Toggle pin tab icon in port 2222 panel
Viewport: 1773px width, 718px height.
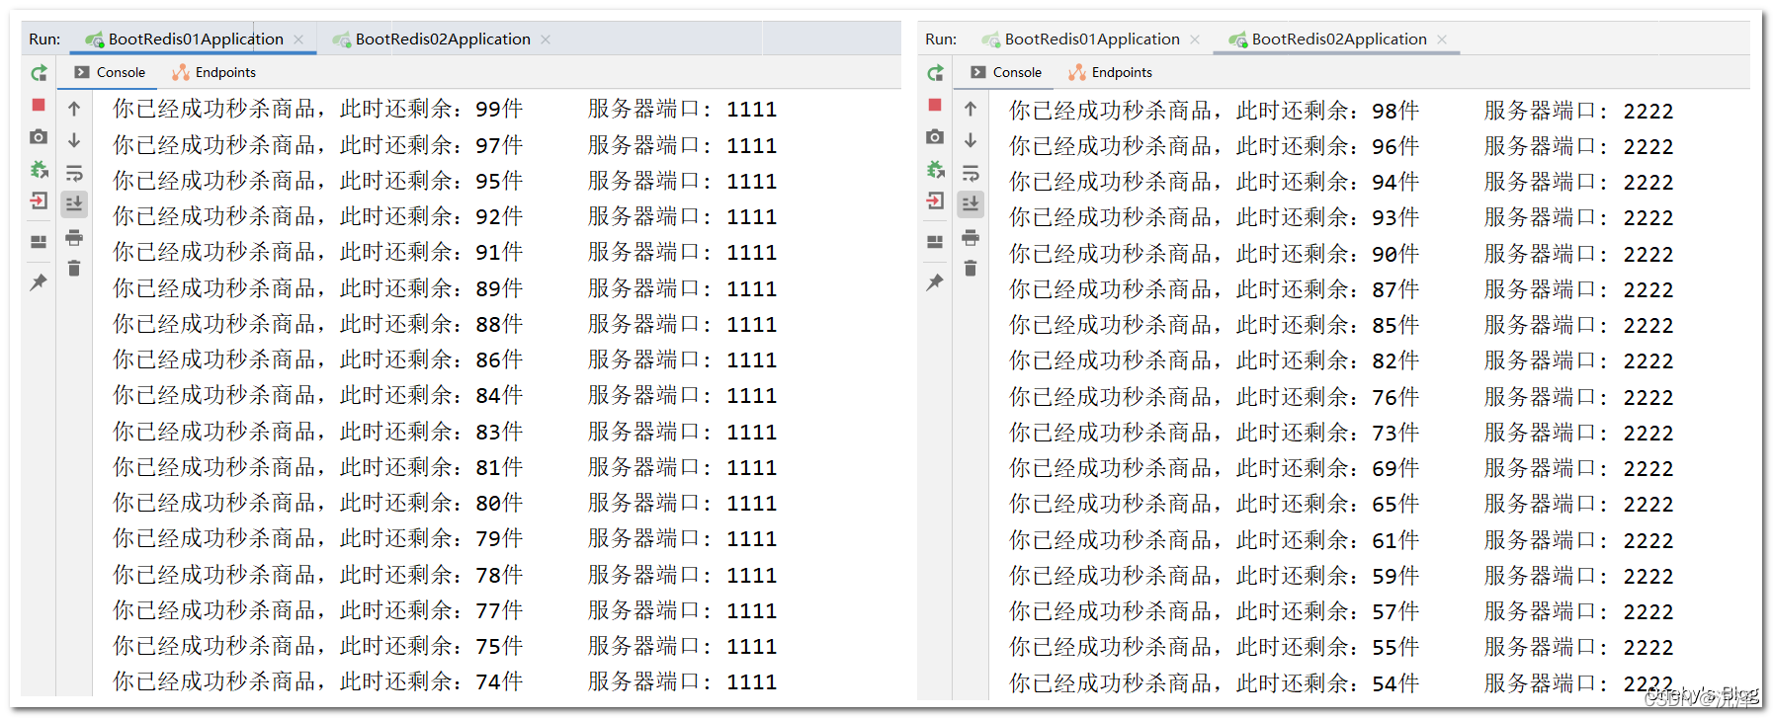click(x=935, y=282)
